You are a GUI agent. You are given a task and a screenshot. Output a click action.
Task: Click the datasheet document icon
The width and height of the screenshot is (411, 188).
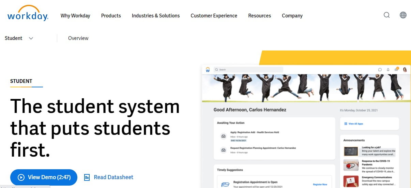[x=87, y=177]
